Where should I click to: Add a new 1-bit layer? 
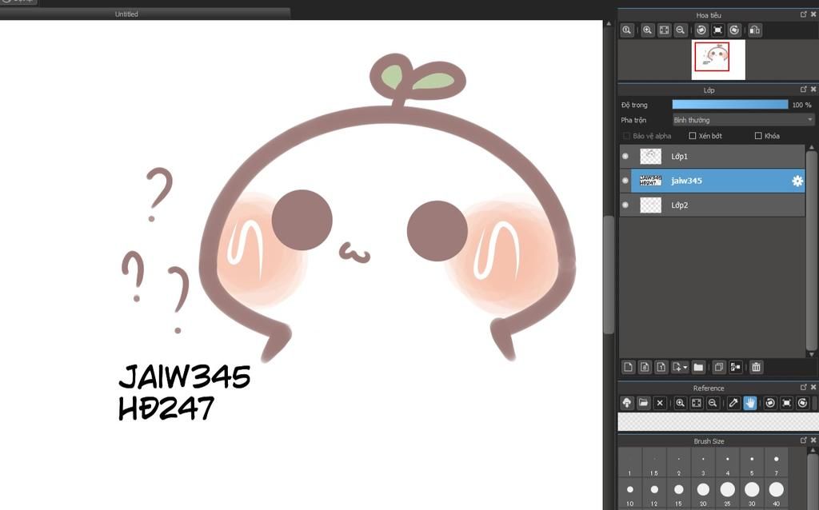(x=661, y=367)
